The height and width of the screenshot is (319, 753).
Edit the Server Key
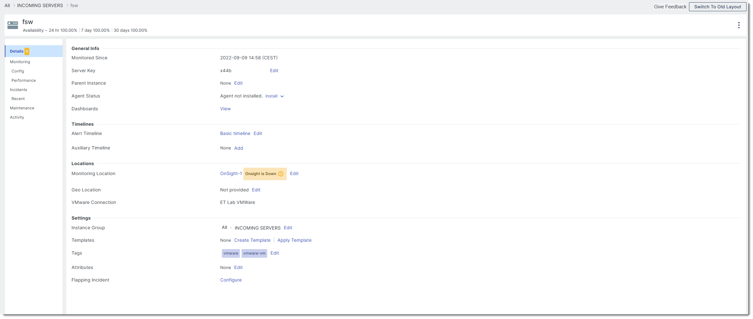pos(274,71)
